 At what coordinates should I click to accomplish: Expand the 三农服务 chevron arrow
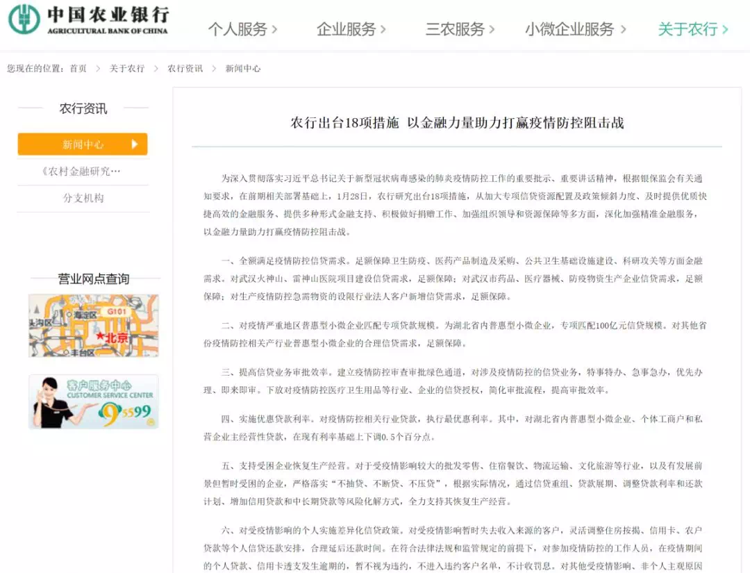point(492,29)
